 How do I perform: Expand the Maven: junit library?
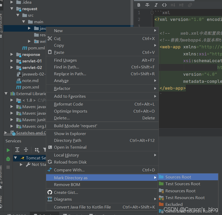pyautogui.click(x=12, y=120)
